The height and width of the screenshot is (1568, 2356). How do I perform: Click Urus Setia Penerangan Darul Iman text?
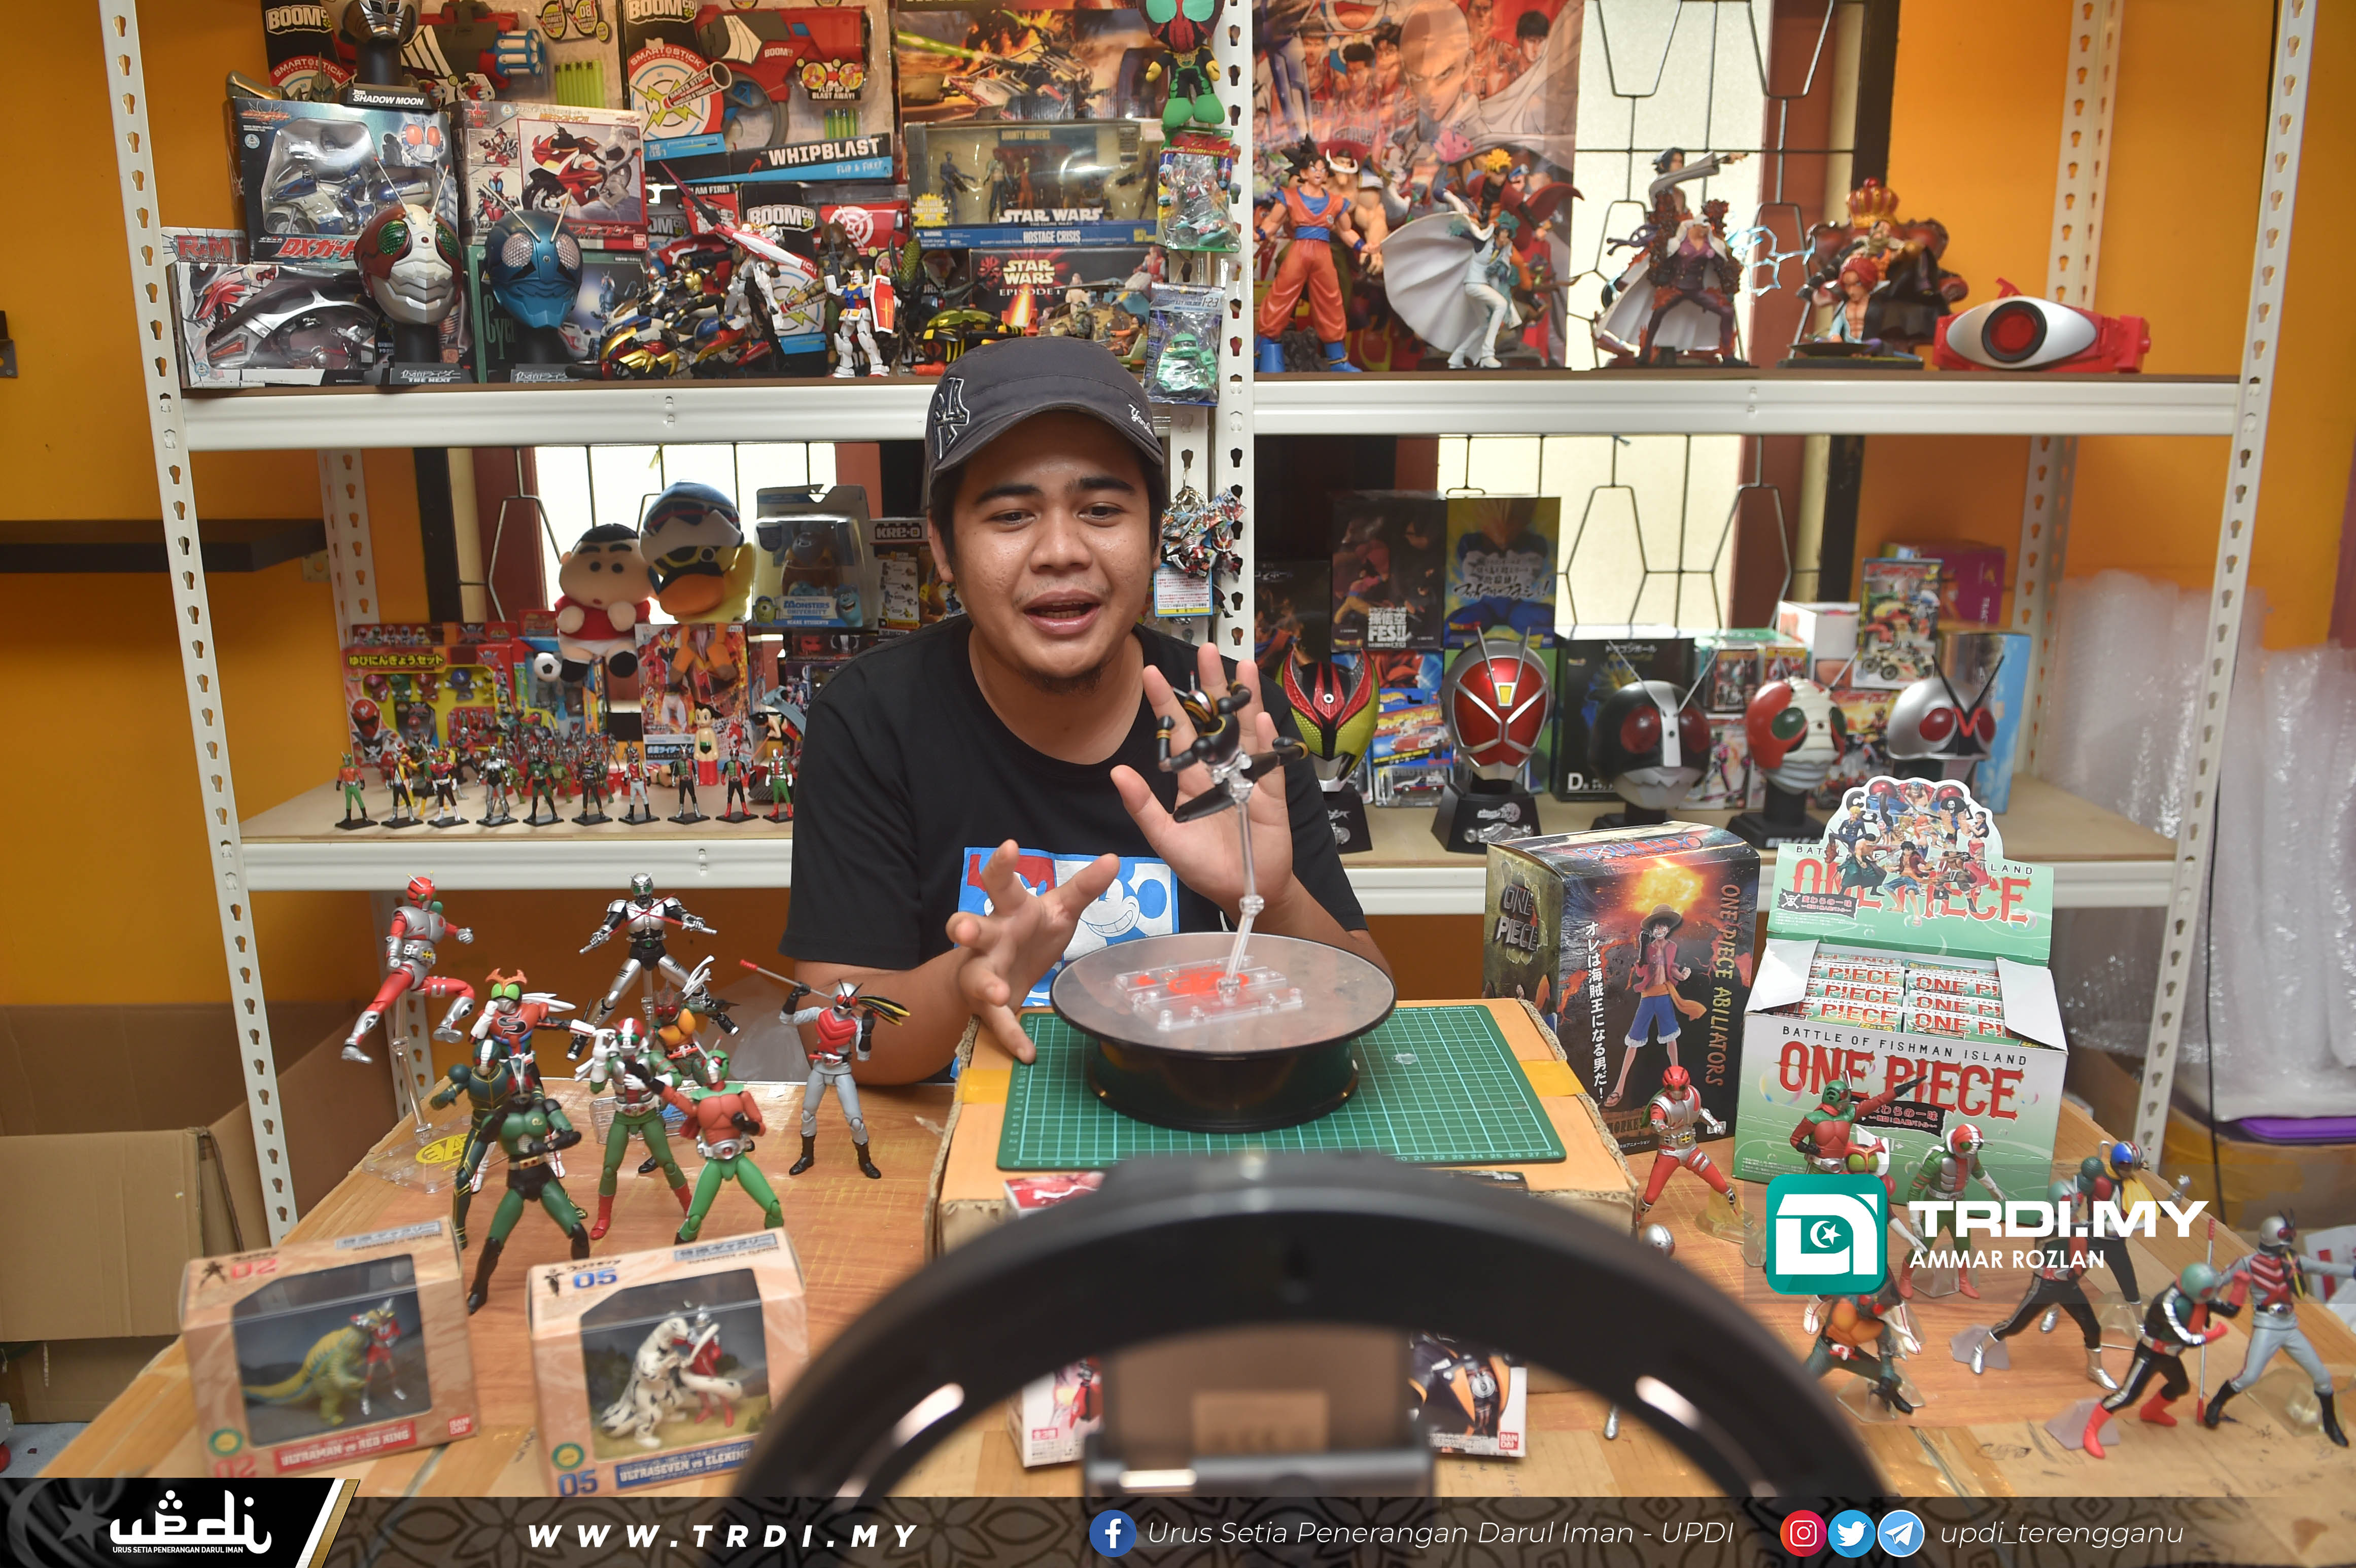[1440, 1533]
